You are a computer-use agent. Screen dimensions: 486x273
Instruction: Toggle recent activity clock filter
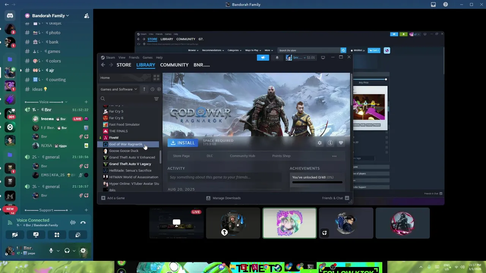(152, 89)
